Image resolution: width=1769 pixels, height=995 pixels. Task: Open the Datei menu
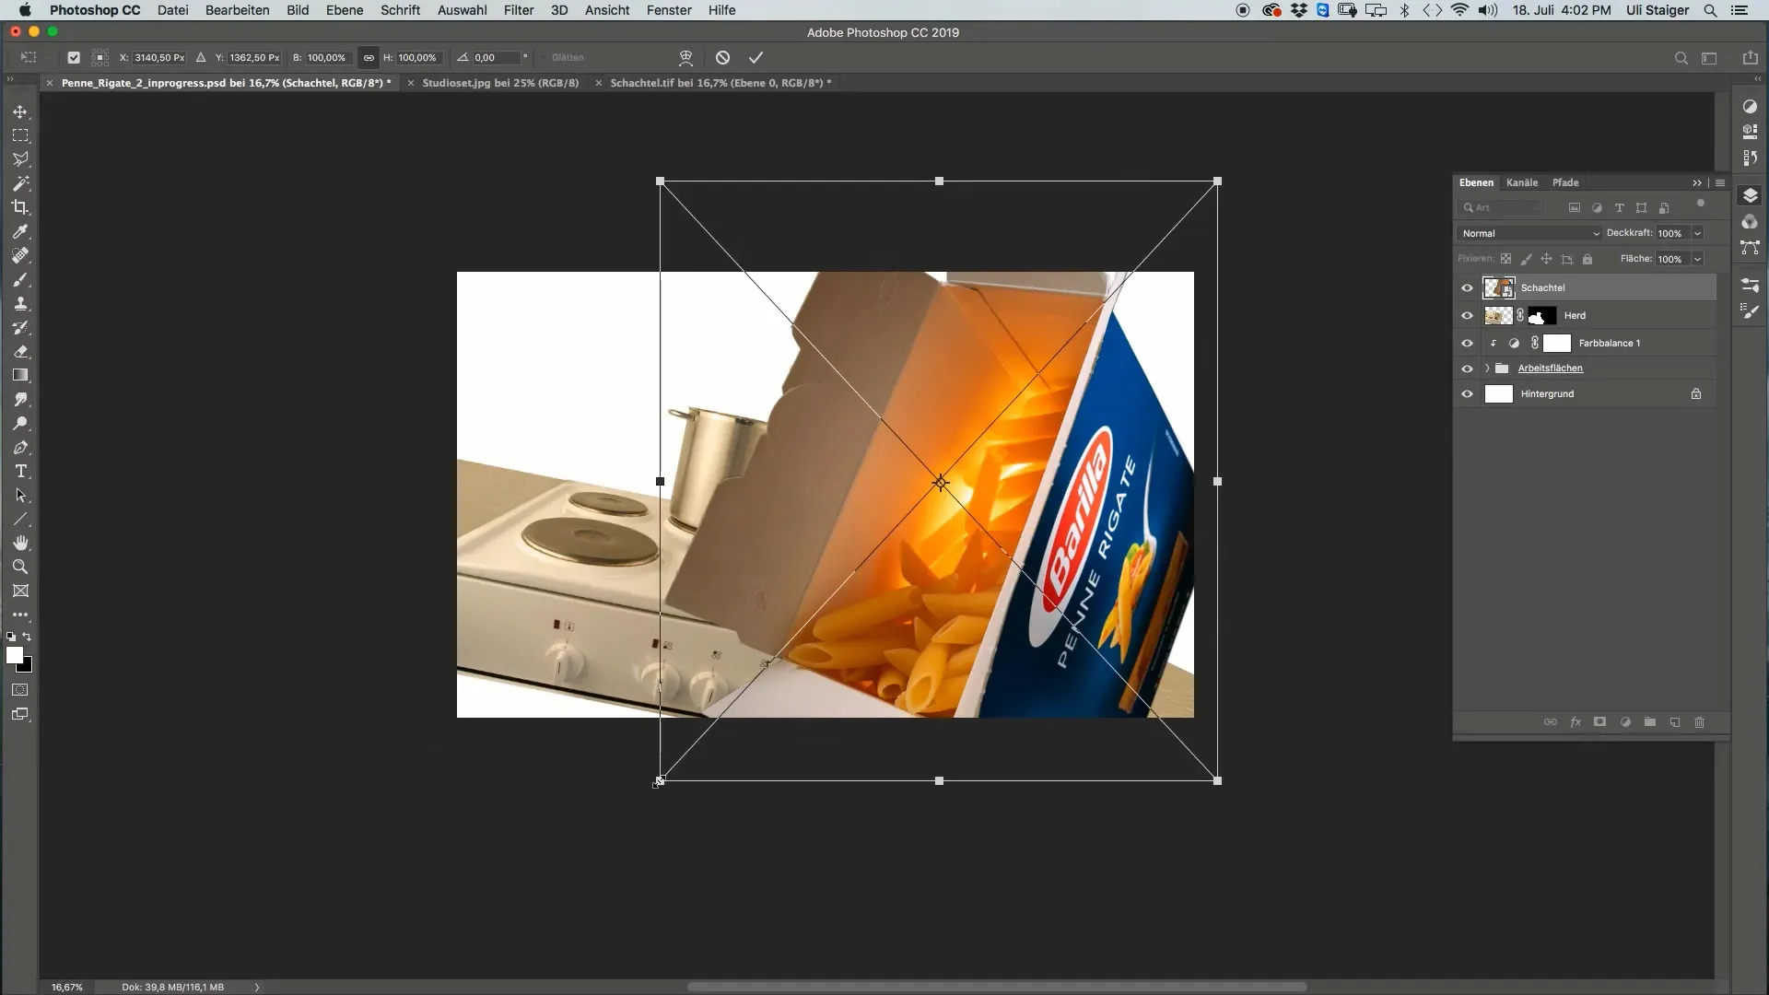pos(172,10)
